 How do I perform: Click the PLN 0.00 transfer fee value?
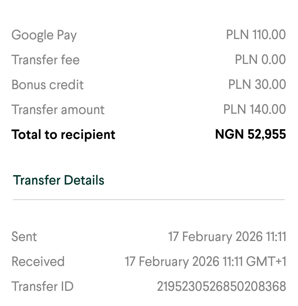point(260,60)
